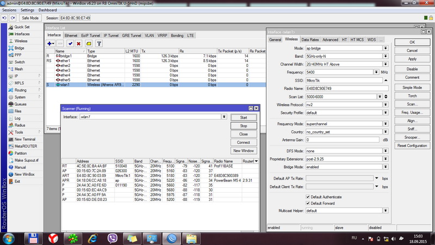Image resolution: width=435 pixels, height=245 pixels.
Task: Expand the Routing submenu in sidebar
Action: tap(39, 90)
